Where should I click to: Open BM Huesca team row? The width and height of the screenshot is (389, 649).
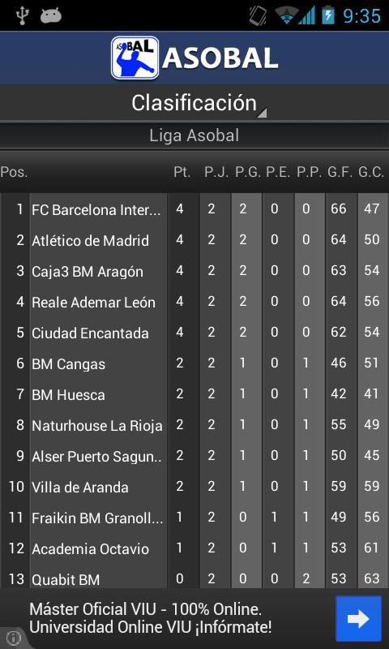coord(194,394)
